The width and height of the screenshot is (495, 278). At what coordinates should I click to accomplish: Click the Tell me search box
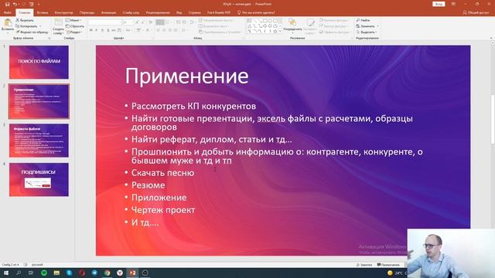tap(256, 12)
